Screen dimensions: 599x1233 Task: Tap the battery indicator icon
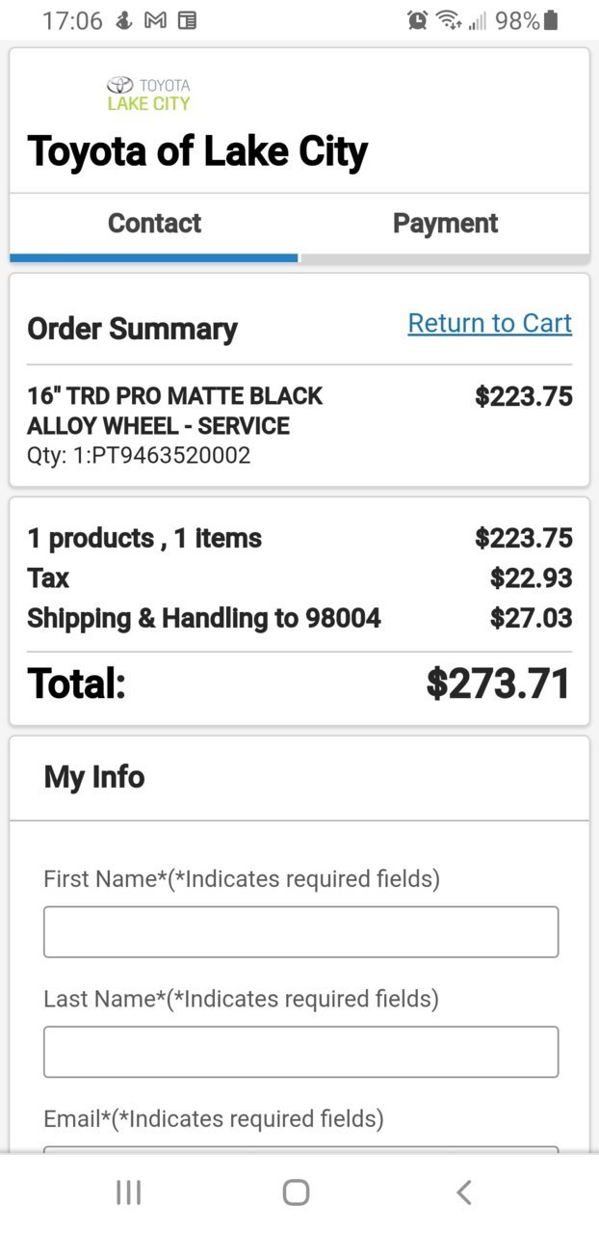[x=551, y=20]
